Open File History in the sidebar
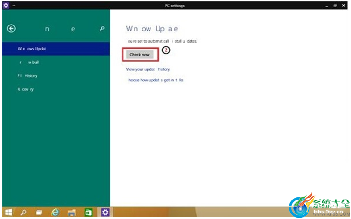Screen dimensions: 351x219 click(x=56, y=76)
